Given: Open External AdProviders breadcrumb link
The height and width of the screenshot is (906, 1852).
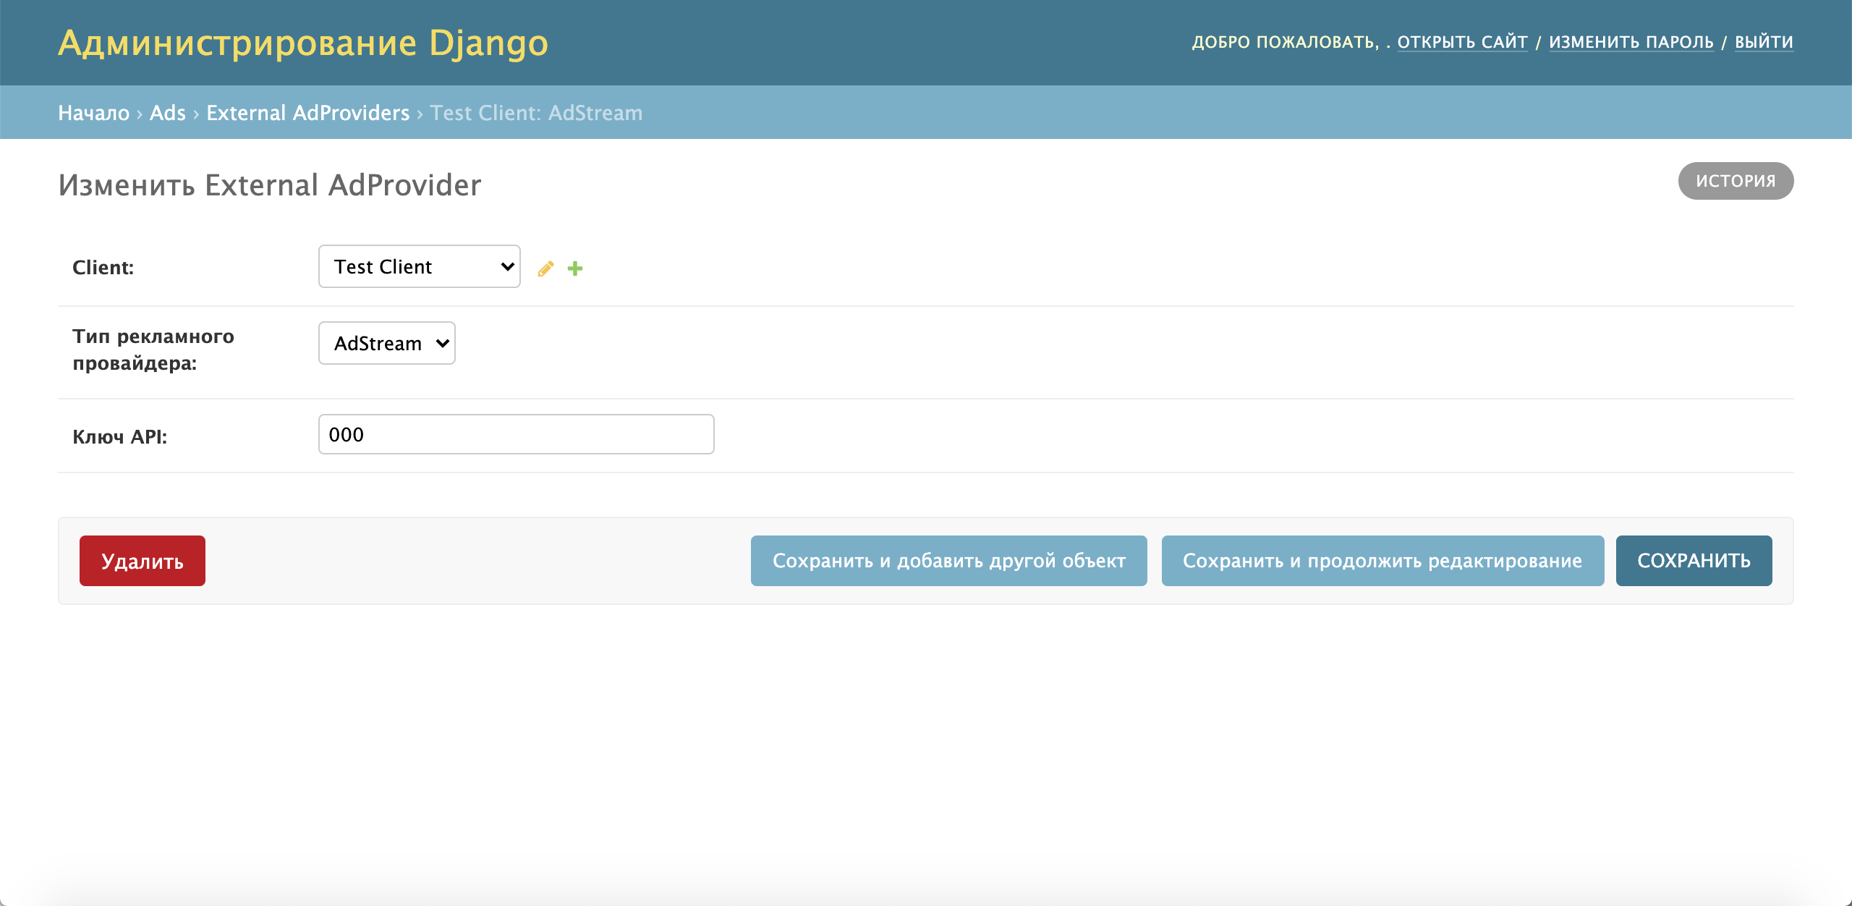Looking at the screenshot, I should click(308, 113).
